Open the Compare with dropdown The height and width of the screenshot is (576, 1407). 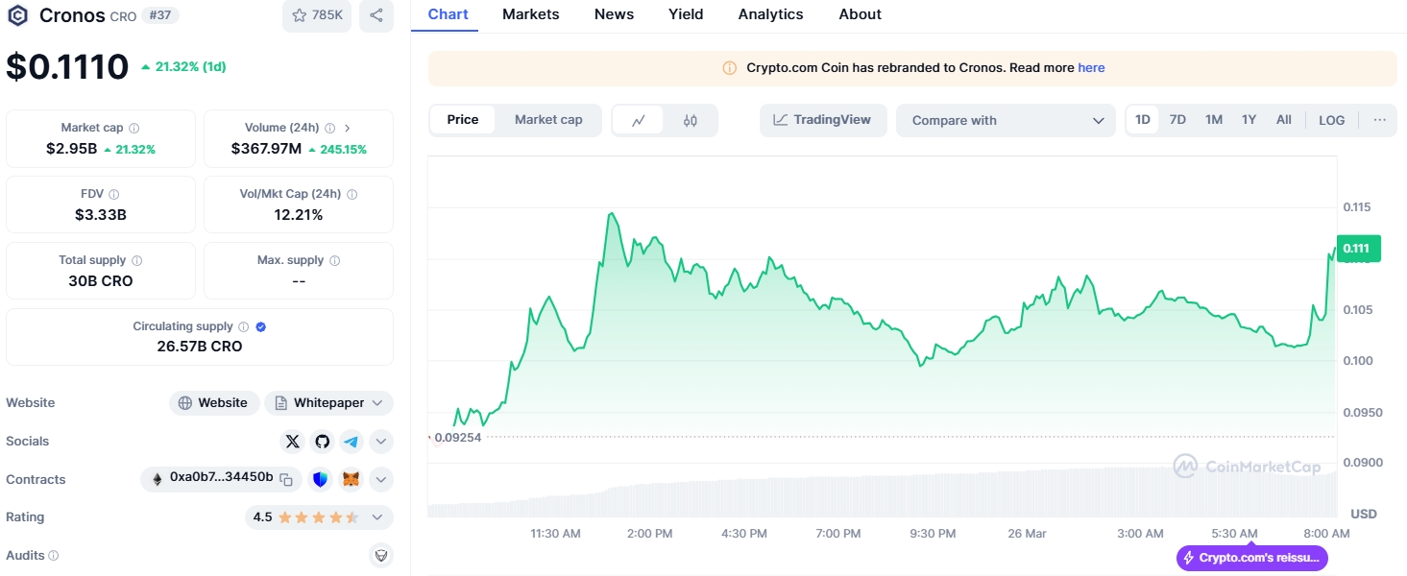1006,120
